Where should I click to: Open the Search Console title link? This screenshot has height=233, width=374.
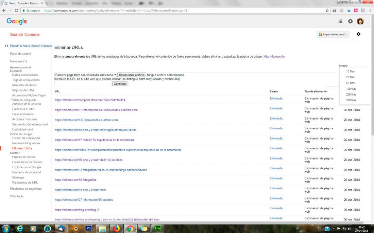pyautogui.click(x=25, y=35)
